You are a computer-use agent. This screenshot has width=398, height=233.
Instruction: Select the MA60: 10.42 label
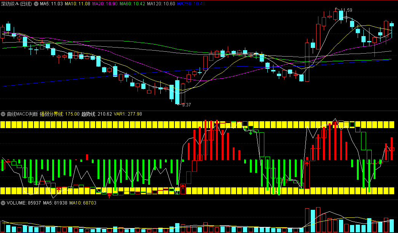(x=132, y=4)
